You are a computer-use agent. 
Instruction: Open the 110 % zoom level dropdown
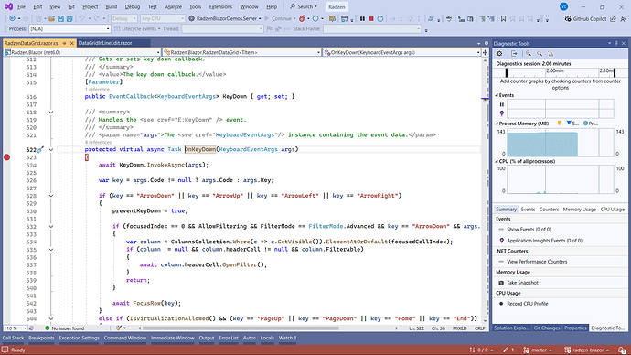[15, 328]
